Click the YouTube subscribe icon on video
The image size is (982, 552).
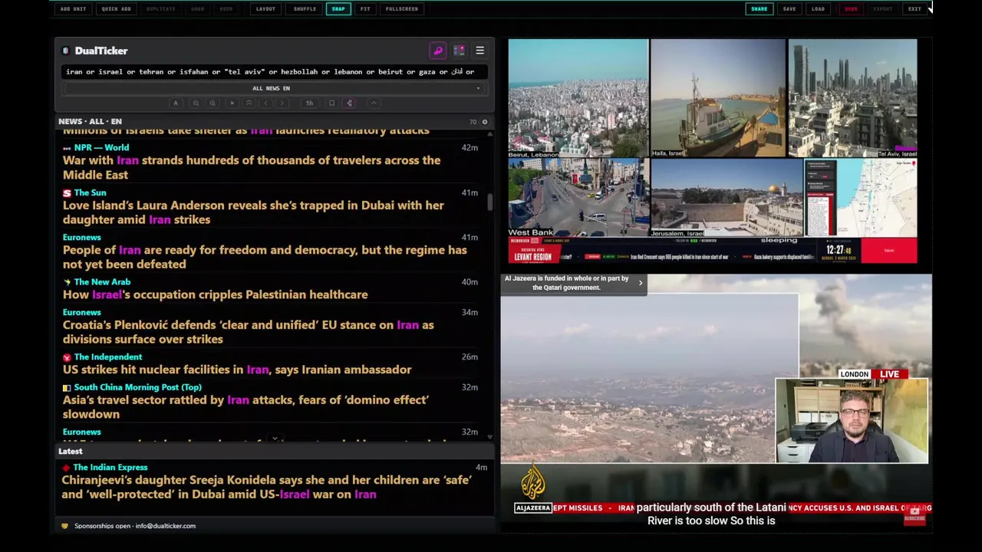[914, 515]
